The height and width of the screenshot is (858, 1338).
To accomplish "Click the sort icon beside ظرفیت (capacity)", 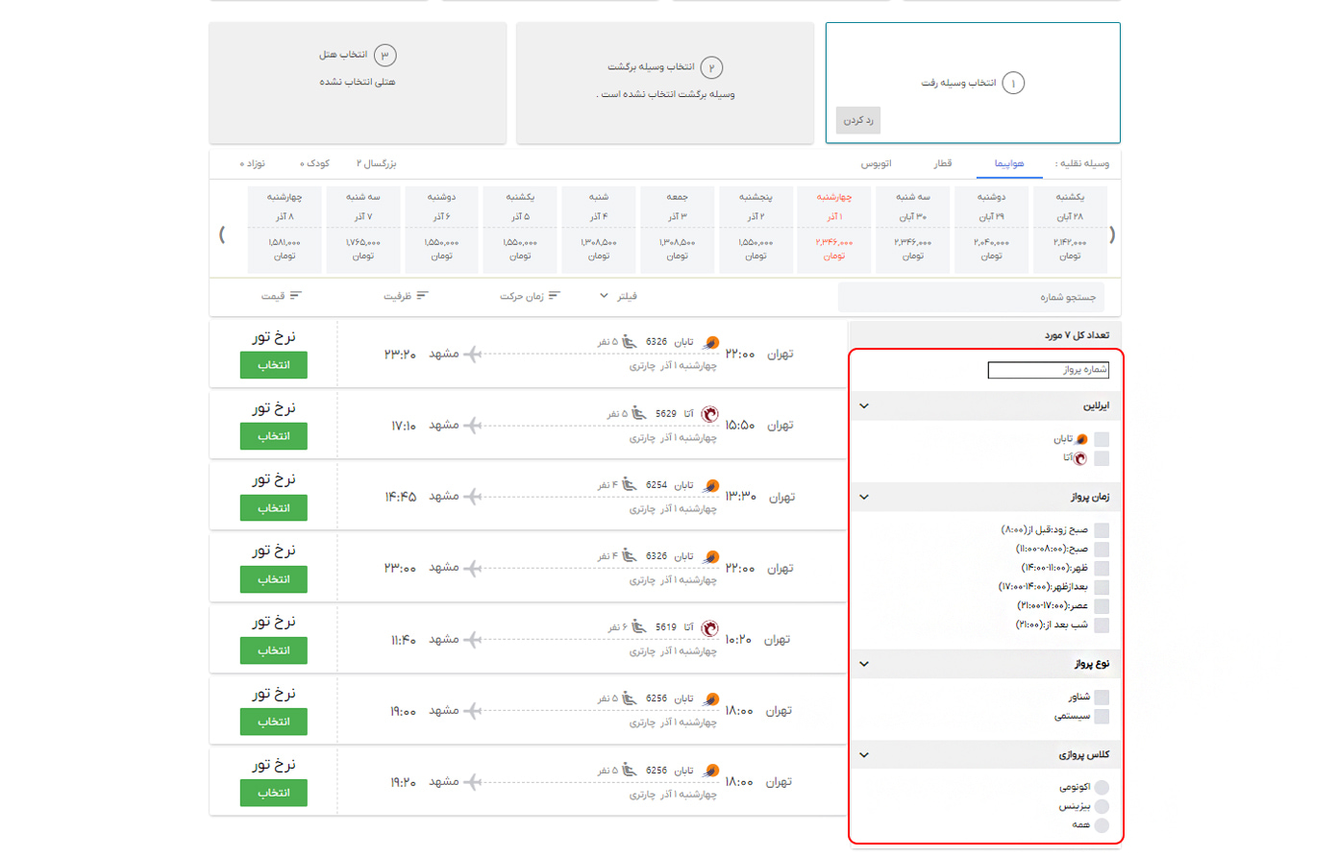I will (x=423, y=296).
